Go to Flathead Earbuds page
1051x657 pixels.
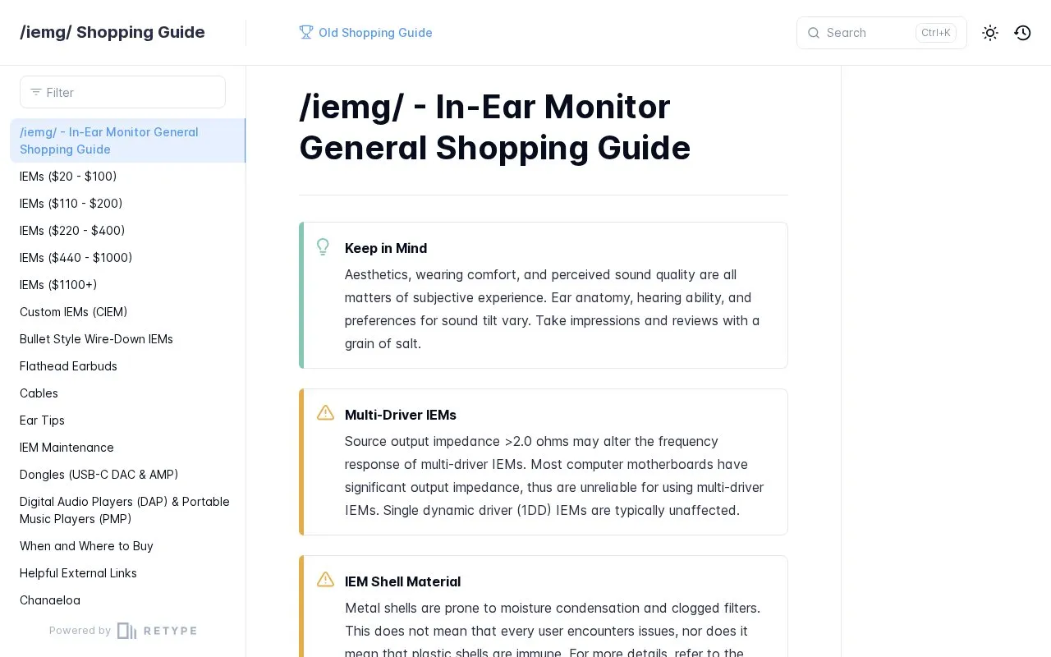(x=68, y=366)
